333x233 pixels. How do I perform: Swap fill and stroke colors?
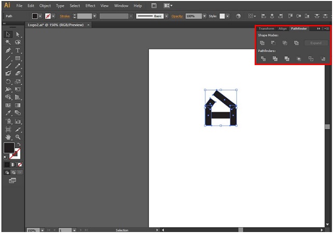[19, 144]
